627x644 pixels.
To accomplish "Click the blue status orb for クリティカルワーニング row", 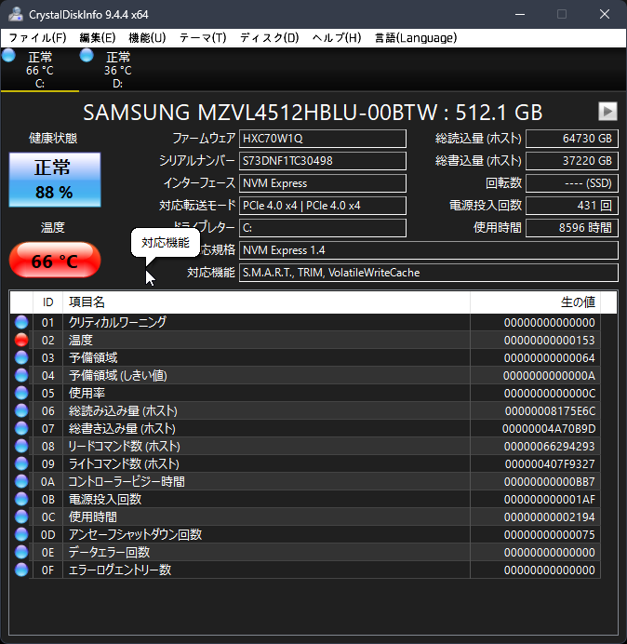I will coord(21,322).
